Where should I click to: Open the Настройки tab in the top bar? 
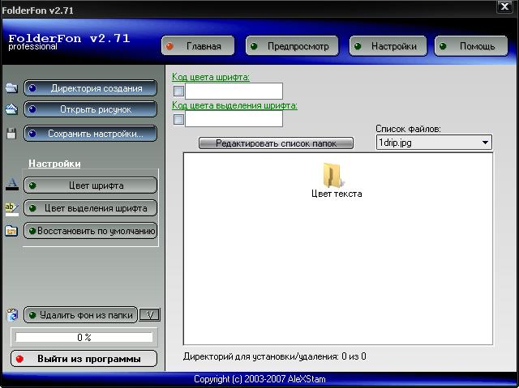pyautogui.click(x=388, y=46)
